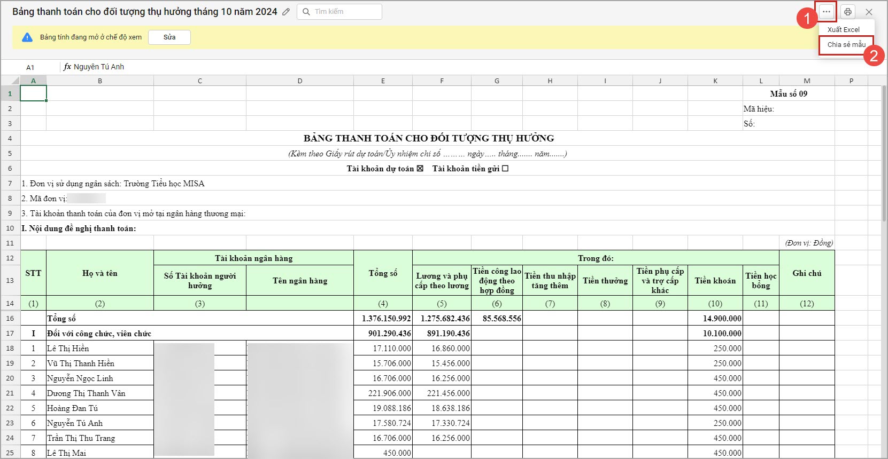Select column E header
This screenshot has width=888, height=459.
click(x=383, y=81)
